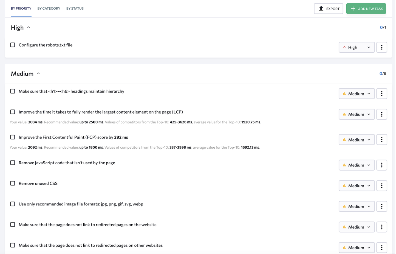Open options menu for redirected pages on other websites
Viewport: 396px width, 254px height.
pos(381,247)
